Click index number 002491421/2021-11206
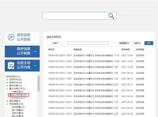Image resolution: width=158 pixels, height=117 pixels. [60, 85]
